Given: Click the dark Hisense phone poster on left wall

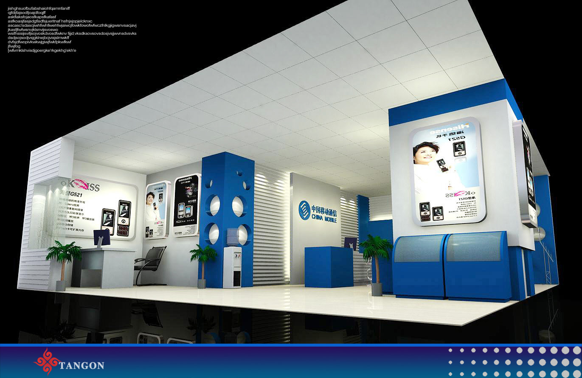Looking at the screenshot, I should tap(186, 206).
